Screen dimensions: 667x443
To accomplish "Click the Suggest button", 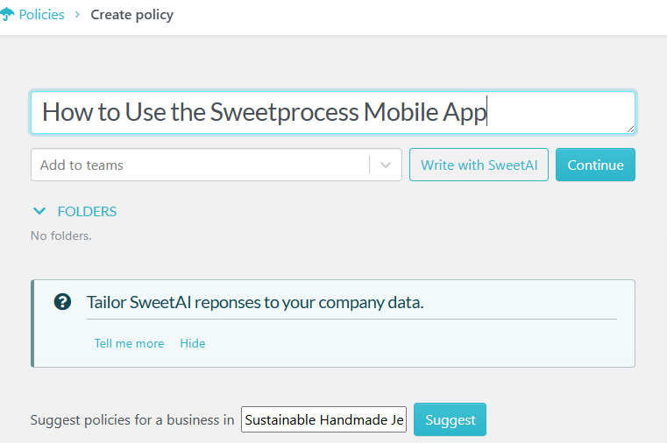I will (x=450, y=419).
